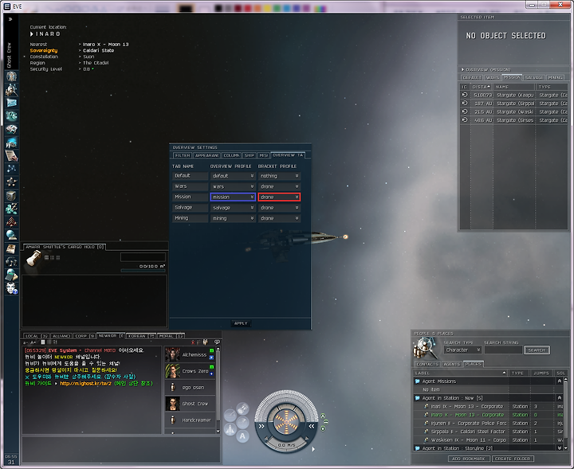Open Salvage overview profile dropdown
Viewport: 574px width, 469px height.
(x=233, y=208)
